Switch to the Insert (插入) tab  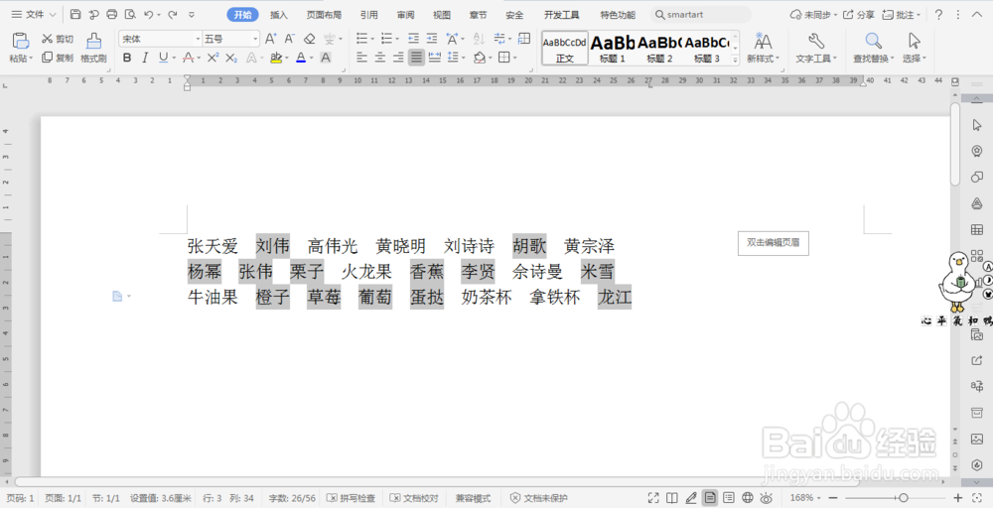click(279, 15)
